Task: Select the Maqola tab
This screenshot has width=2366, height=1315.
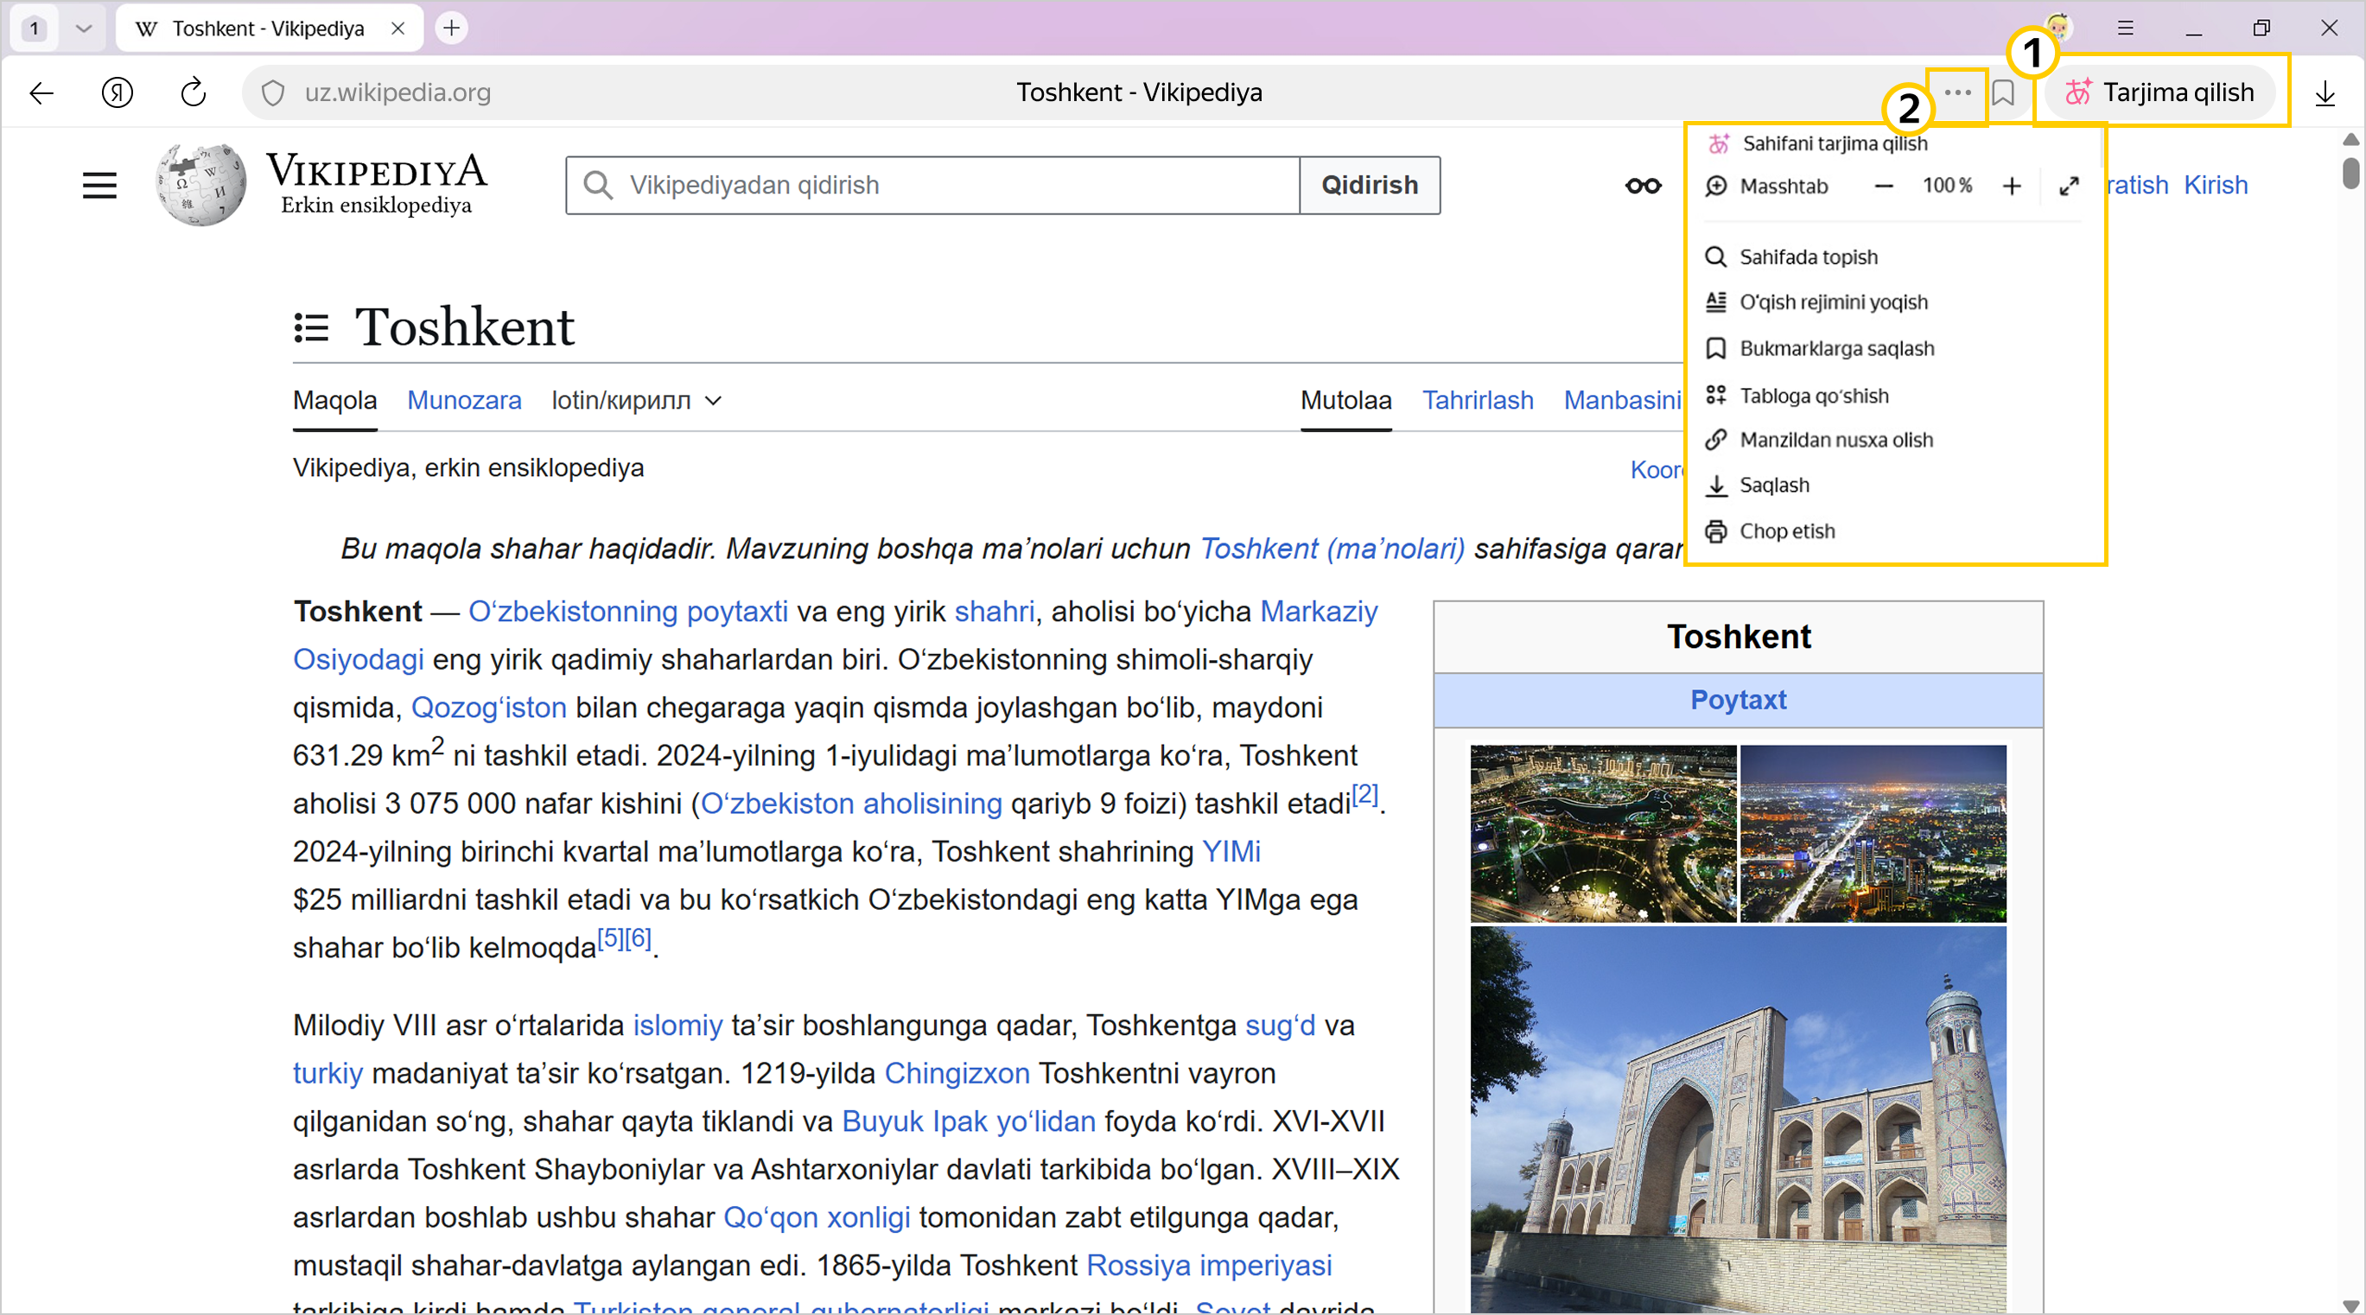Action: (334, 400)
